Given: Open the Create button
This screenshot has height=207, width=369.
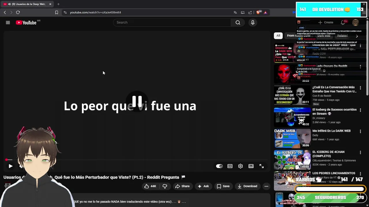Looking at the screenshot, I should point(326,22).
